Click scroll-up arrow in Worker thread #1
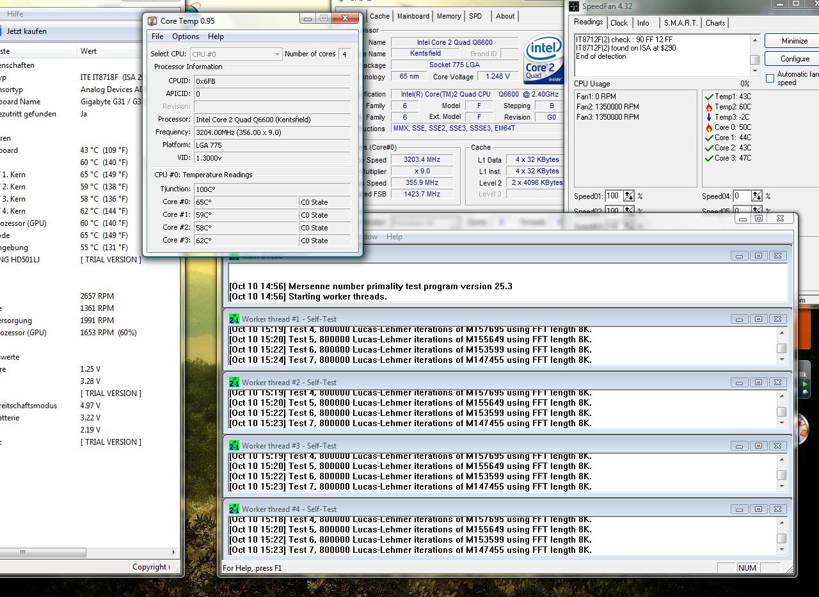 tap(781, 333)
